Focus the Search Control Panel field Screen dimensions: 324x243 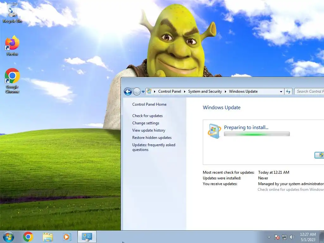[x=309, y=91]
